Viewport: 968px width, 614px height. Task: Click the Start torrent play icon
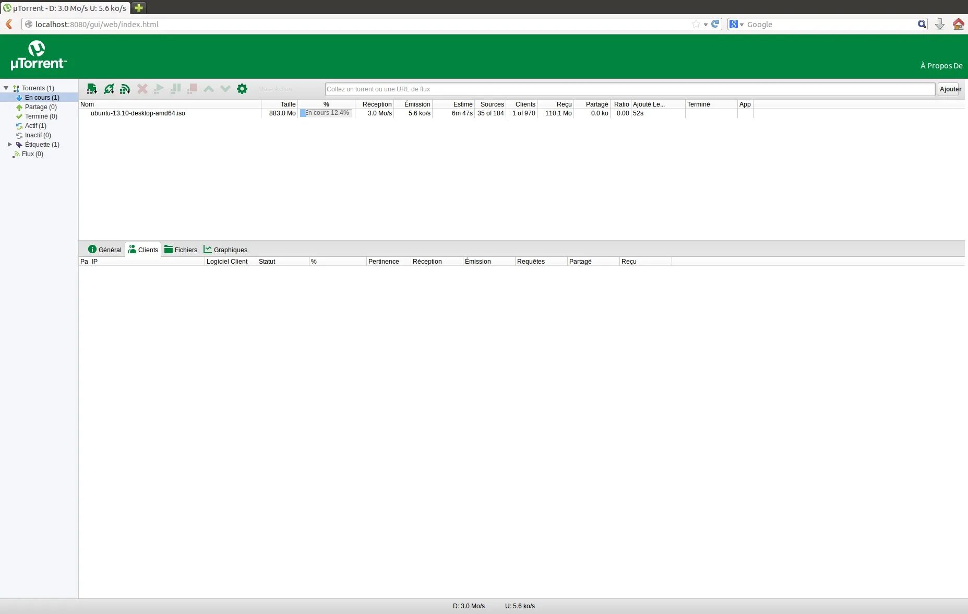[x=159, y=89]
